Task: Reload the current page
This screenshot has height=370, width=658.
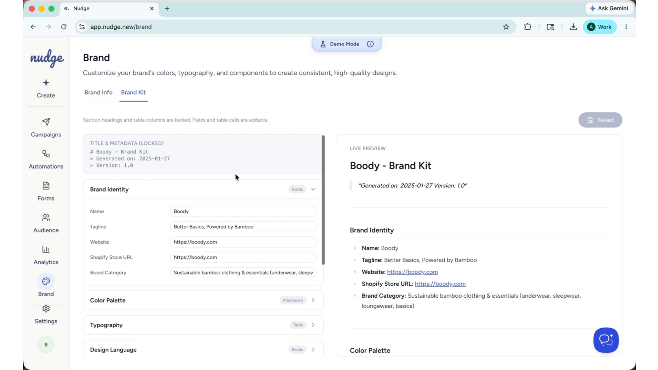Action: point(64,27)
